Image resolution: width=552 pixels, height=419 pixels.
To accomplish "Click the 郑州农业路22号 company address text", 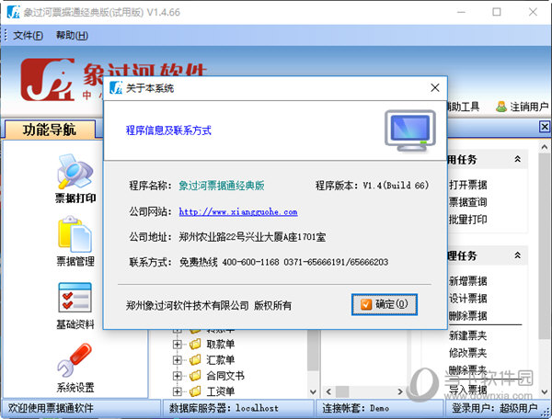I will [252, 237].
